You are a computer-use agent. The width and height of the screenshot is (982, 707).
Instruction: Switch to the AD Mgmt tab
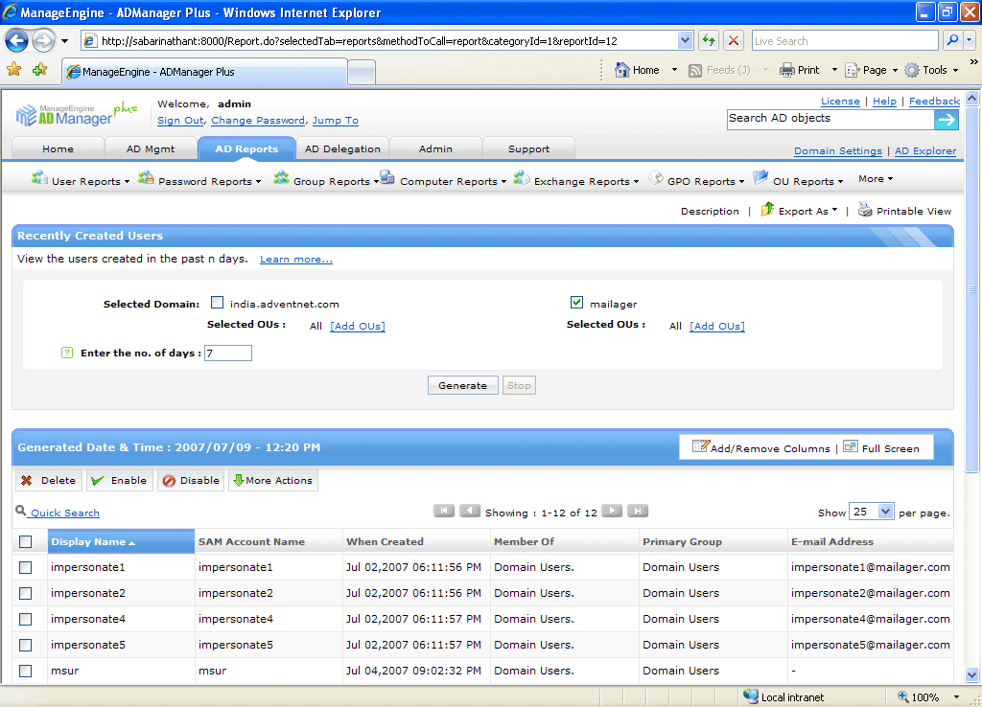(151, 148)
